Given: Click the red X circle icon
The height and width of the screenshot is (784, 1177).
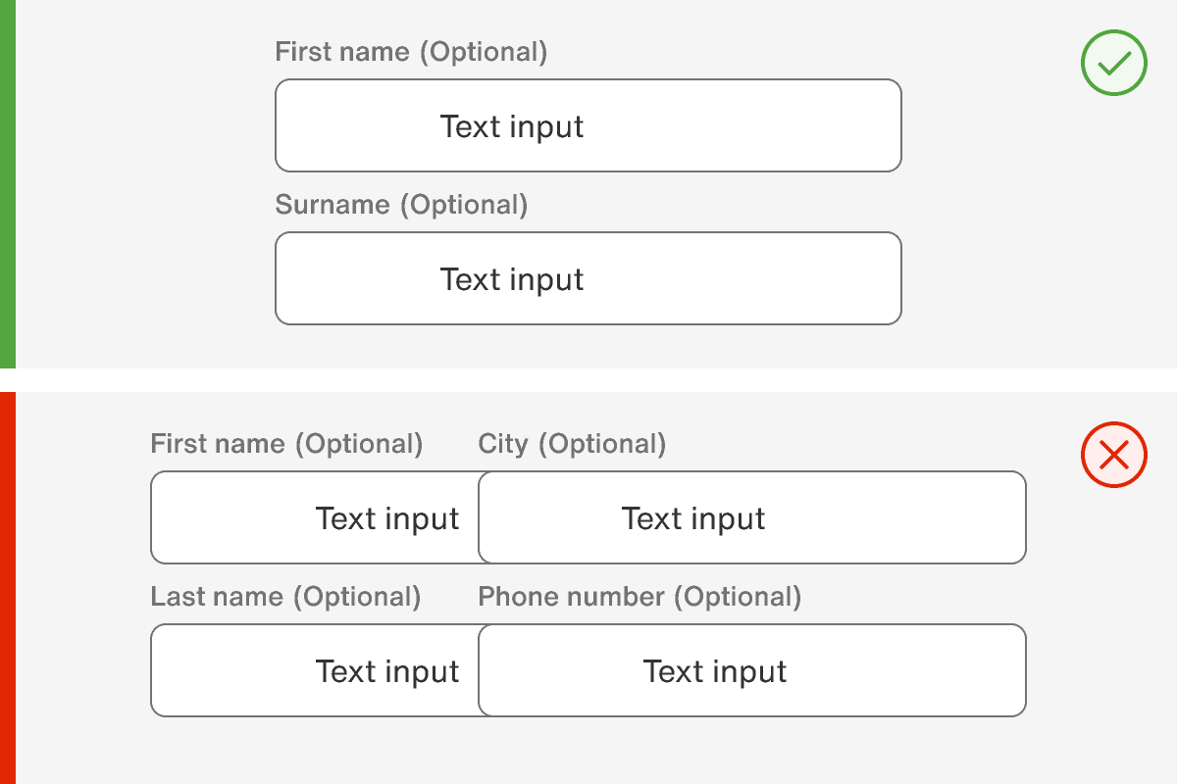Looking at the screenshot, I should click(x=1113, y=455).
